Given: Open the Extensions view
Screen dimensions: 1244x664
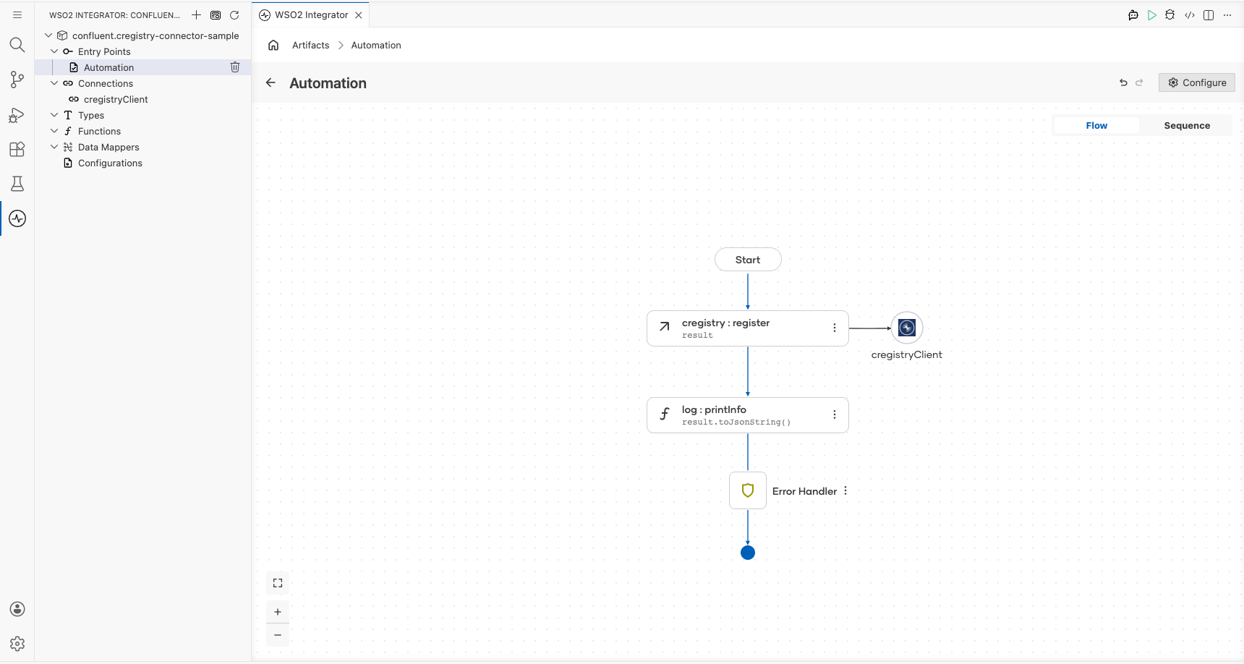Looking at the screenshot, I should pos(17,149).
